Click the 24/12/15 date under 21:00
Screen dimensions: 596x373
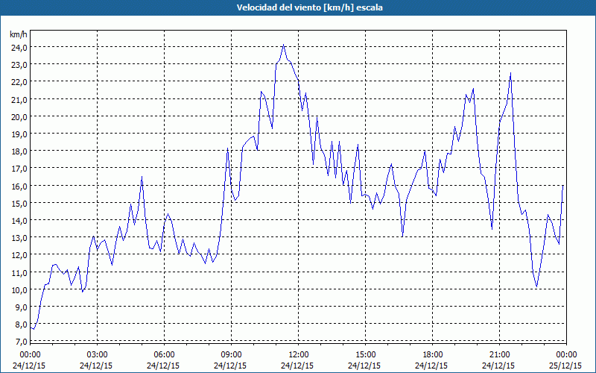(x=498, y=366)
